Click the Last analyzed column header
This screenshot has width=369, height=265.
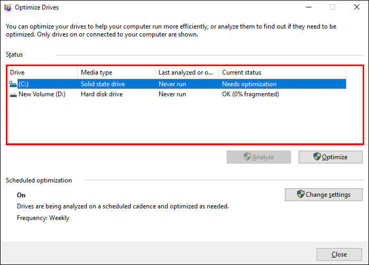(187, 72)
